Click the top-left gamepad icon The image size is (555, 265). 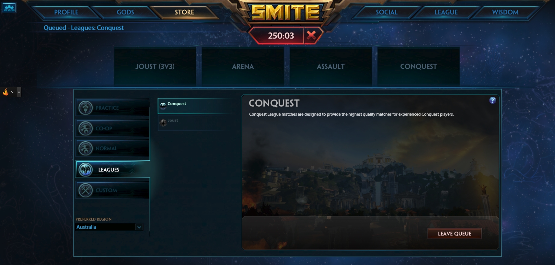coord(9,7)
